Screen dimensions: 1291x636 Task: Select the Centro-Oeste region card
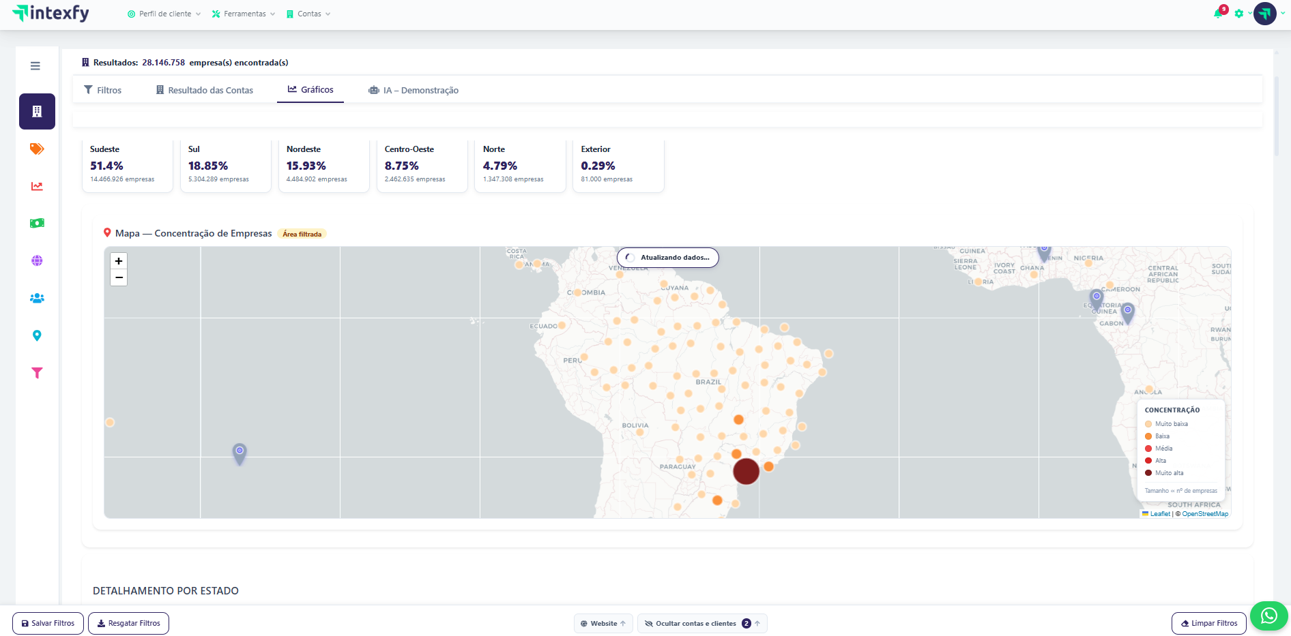(422, 166)
